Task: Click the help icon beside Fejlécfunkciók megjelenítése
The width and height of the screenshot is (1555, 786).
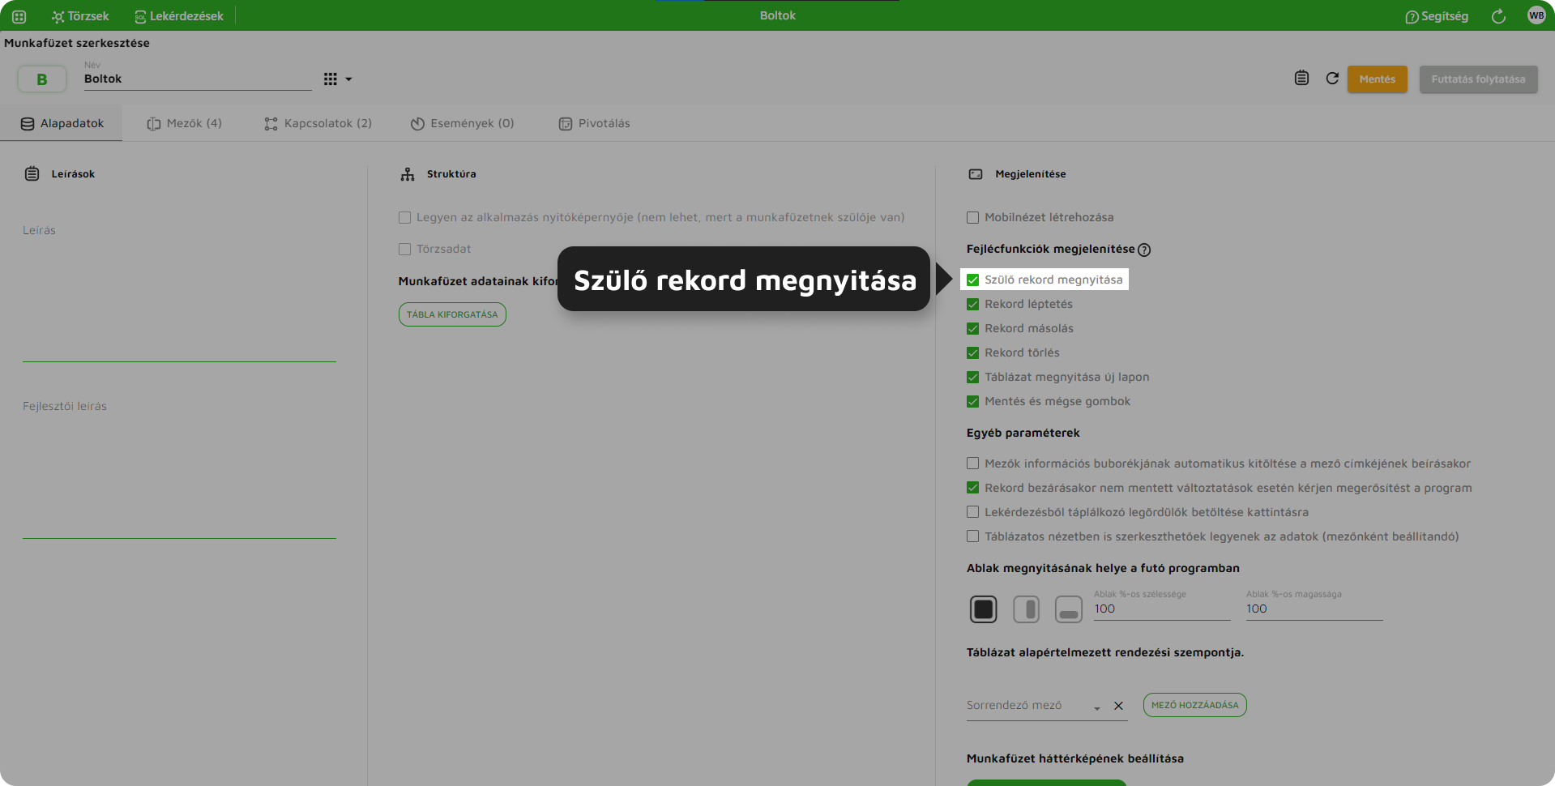Action: pos(1144,250)
